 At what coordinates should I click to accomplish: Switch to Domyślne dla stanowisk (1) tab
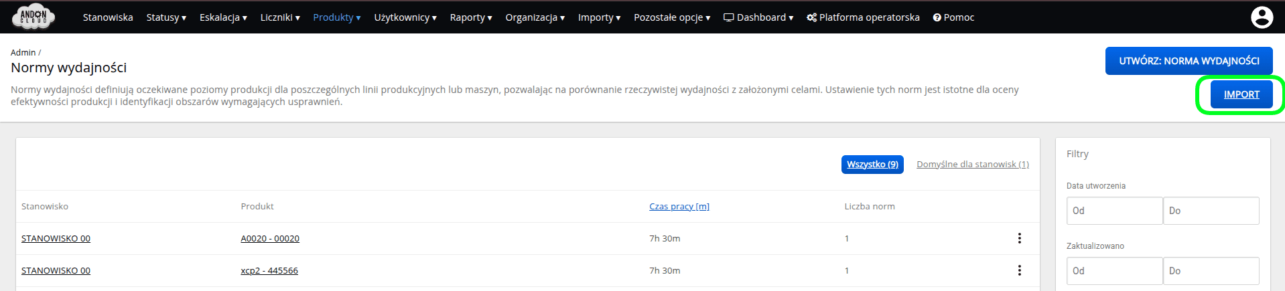972,165
